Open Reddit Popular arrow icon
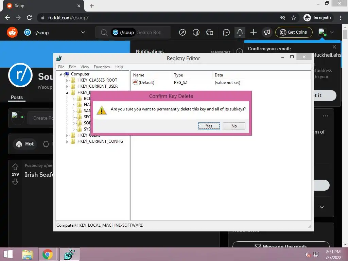Viewport: 348px width, 261px height. (x=182, y=32)
